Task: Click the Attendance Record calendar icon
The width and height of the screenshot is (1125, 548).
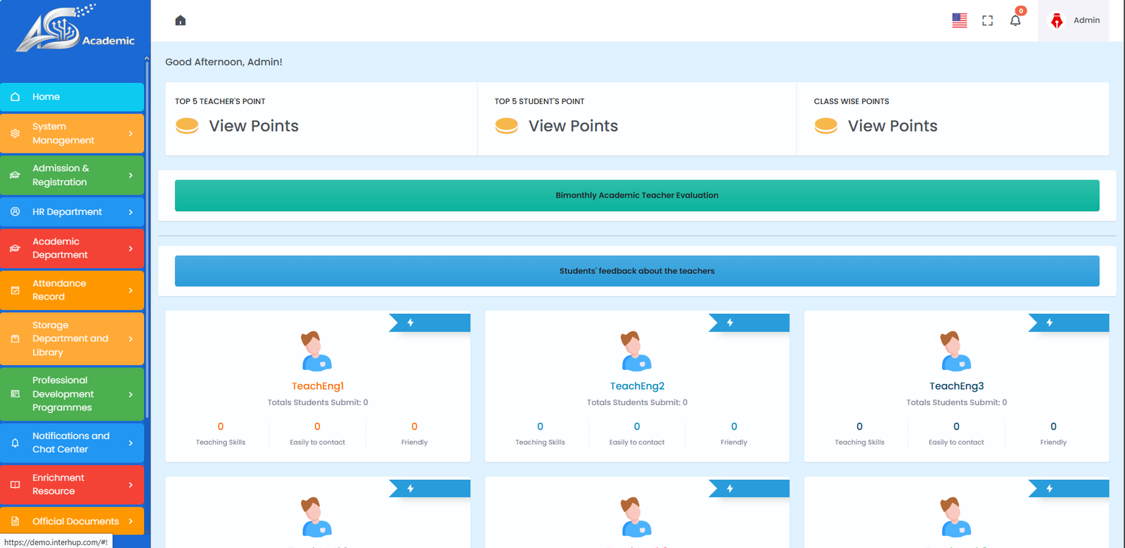Action: (x=15, y=290)
